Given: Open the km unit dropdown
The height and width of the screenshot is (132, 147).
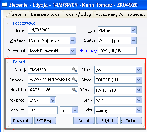Looking at the screenshot, I should [75, 110].
